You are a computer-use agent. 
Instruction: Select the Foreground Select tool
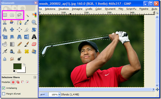(12, 22)
